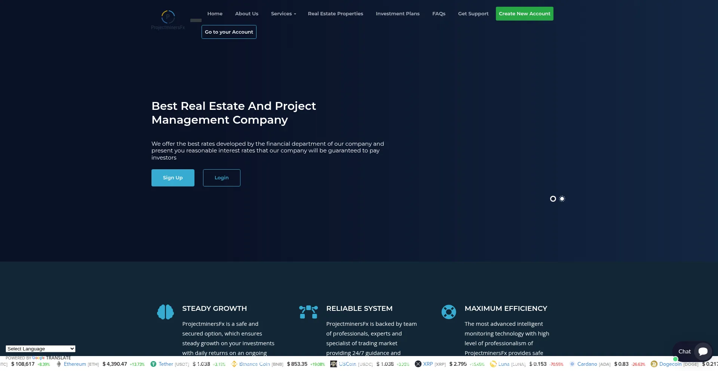718x371 pixels.
Task: Click Binance Coin price $ 853.35
Action: [297, 364]
